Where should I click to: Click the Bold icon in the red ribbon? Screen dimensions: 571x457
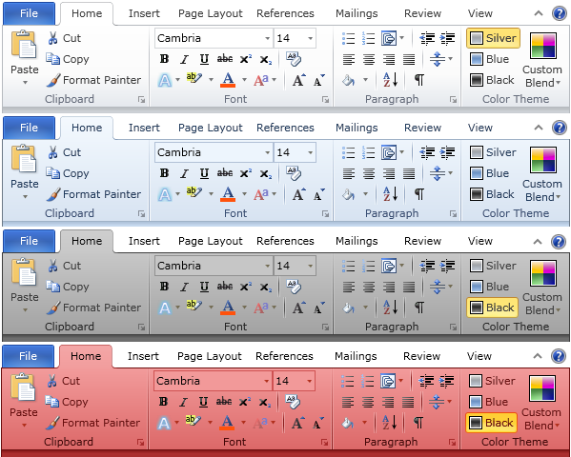pos(164,402)
